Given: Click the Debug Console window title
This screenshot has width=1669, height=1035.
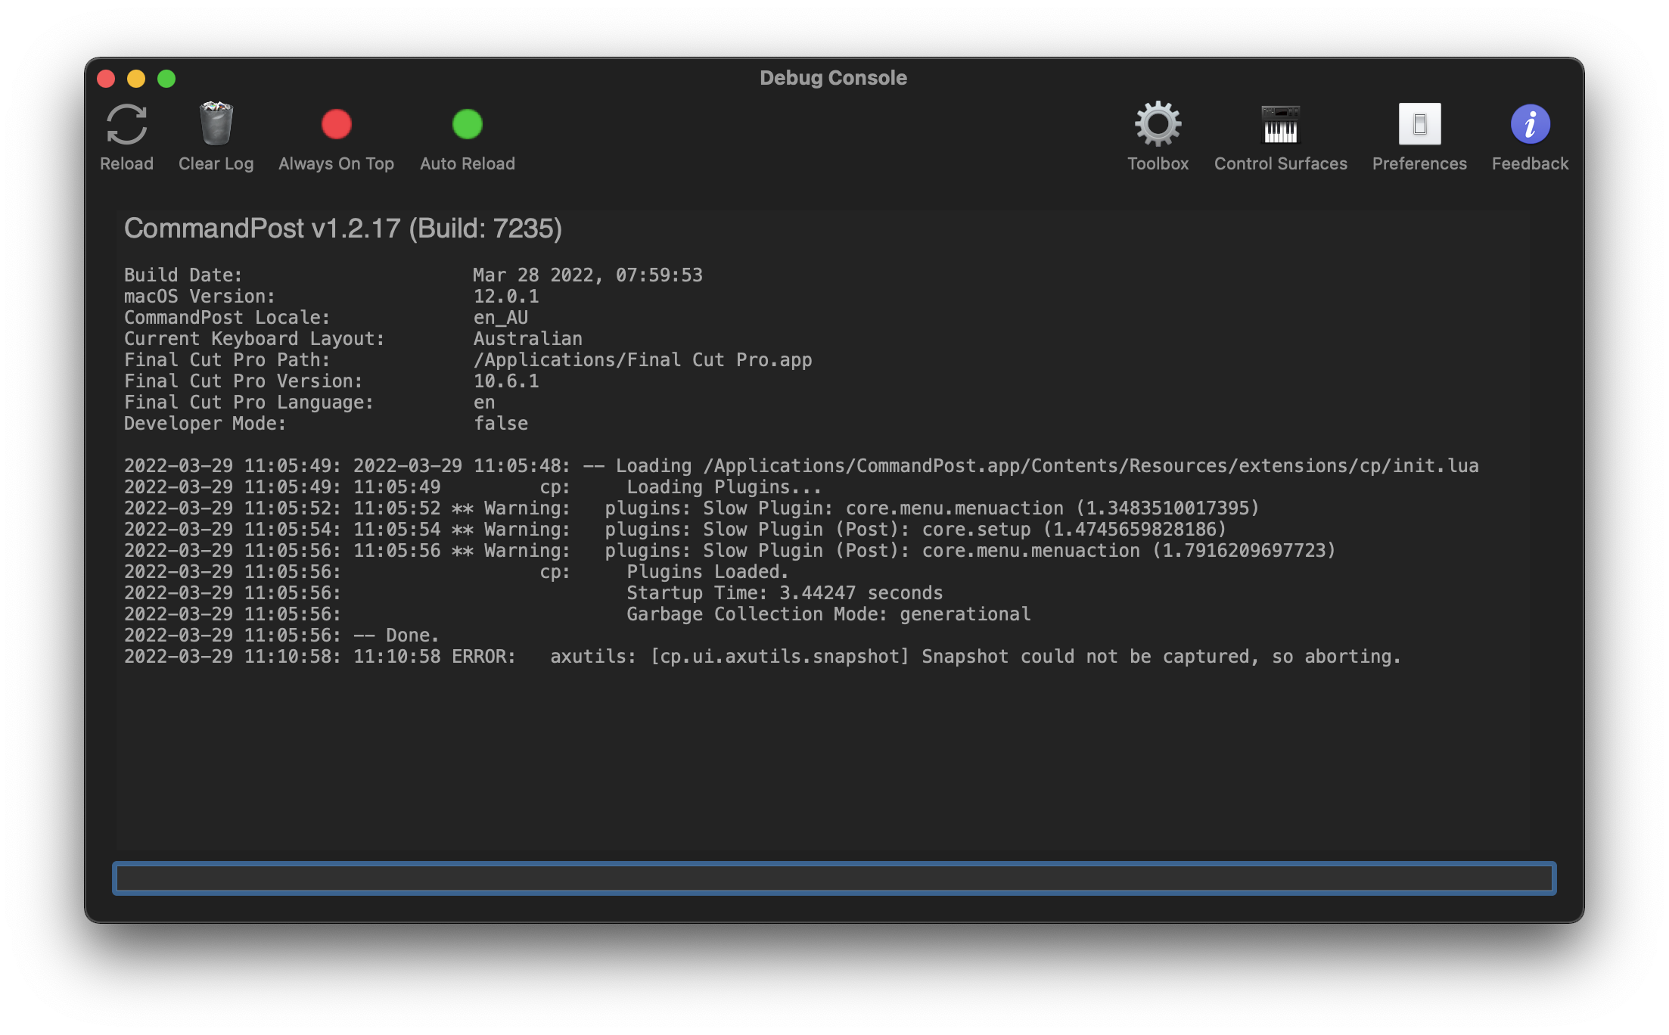Looking at the screenshot, I should pyautogui.click(x=833, y=78).
